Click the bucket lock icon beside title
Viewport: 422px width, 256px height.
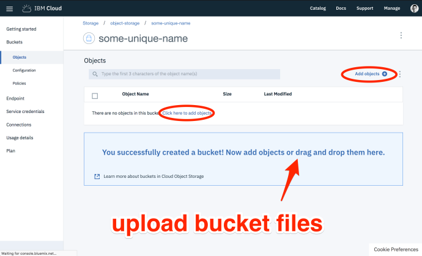pos(89,38)
